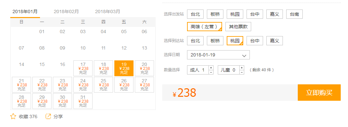Click disabled date 16
This screenshot has height=127, width=348.
pos(62,64)
